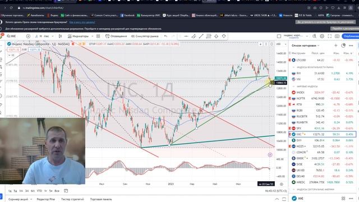Reload the page in the browser
Image resolution: width=359 pixels, height=202 pixels.
point(11,8)
